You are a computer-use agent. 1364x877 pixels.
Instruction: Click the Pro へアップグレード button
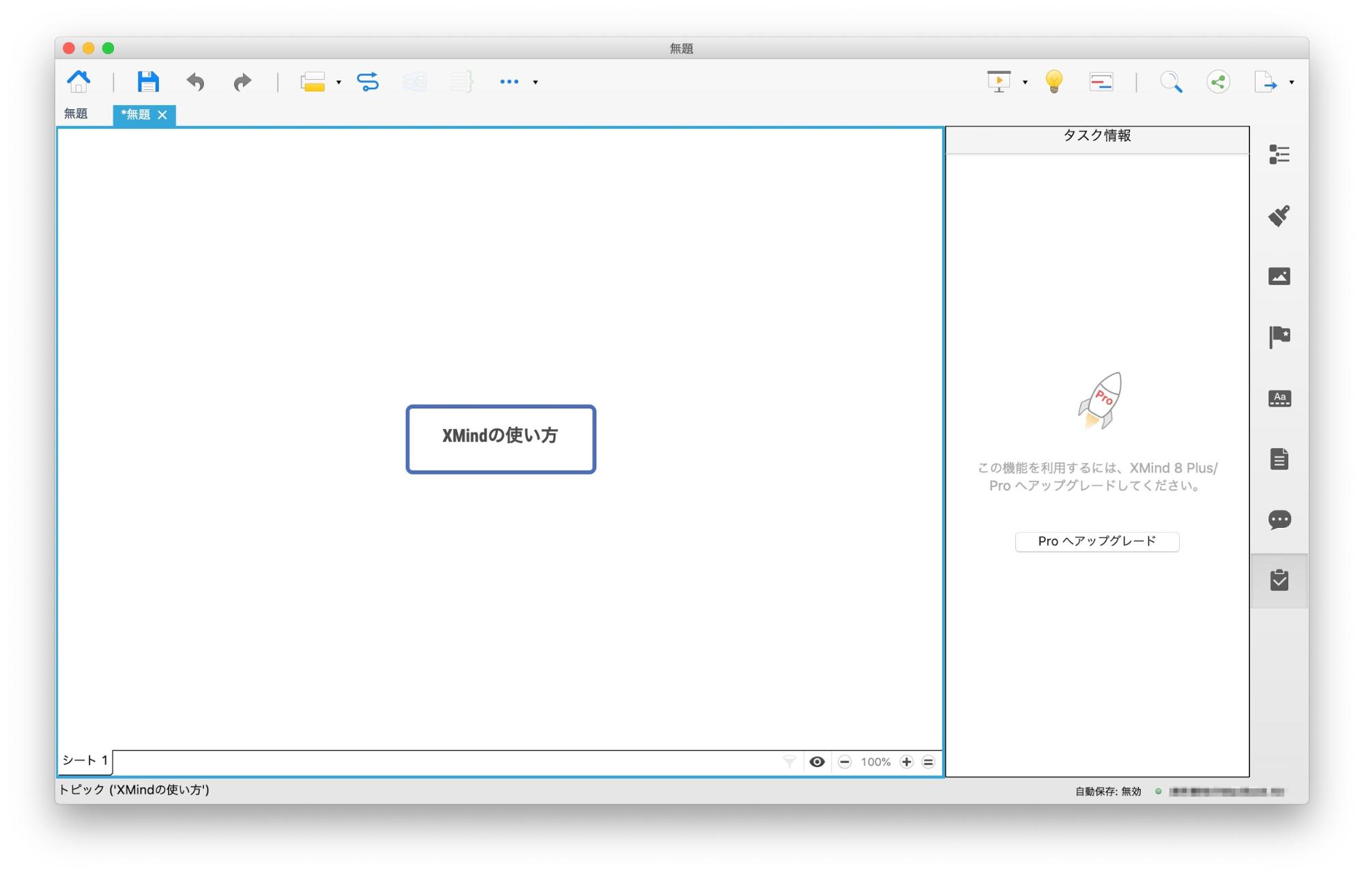click(x=1097, y=541)
